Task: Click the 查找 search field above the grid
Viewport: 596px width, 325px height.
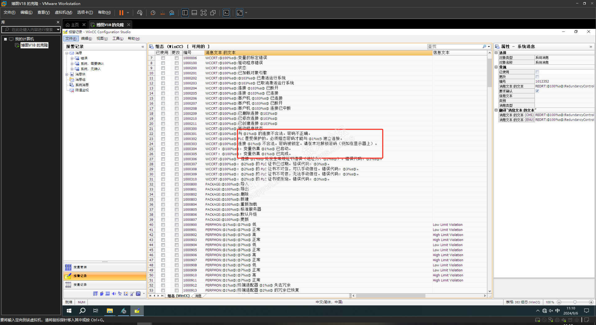Action: (x=455, y=47)
